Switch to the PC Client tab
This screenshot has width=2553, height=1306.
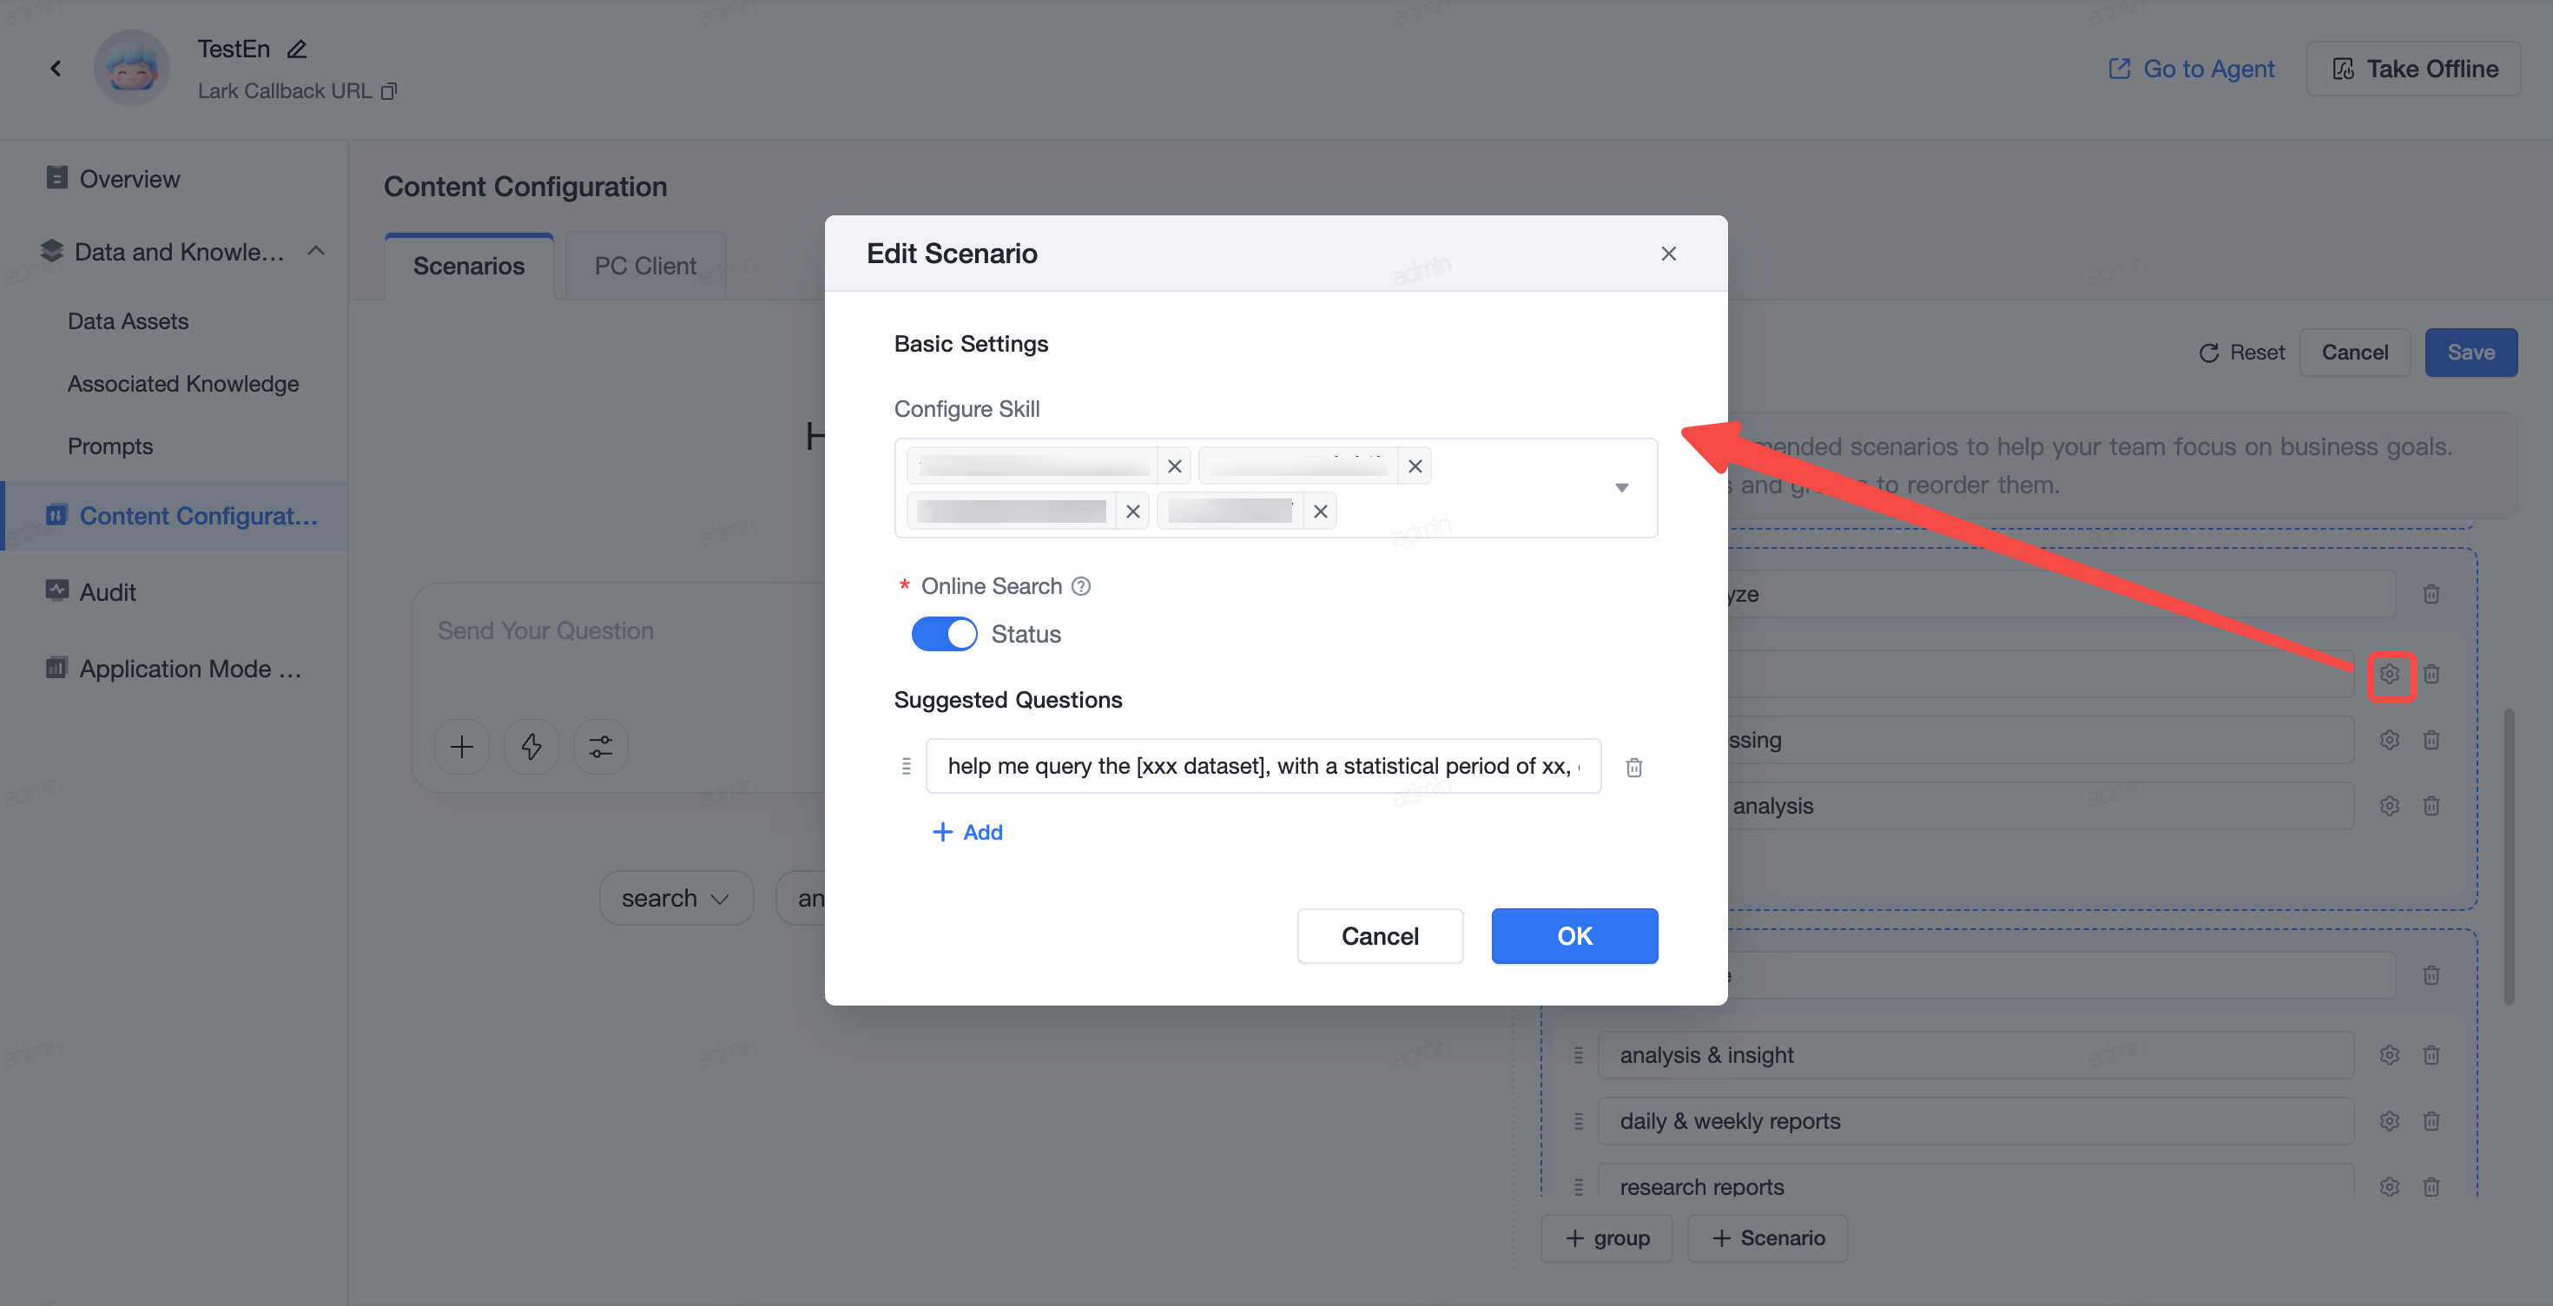[x=645, y=266]
